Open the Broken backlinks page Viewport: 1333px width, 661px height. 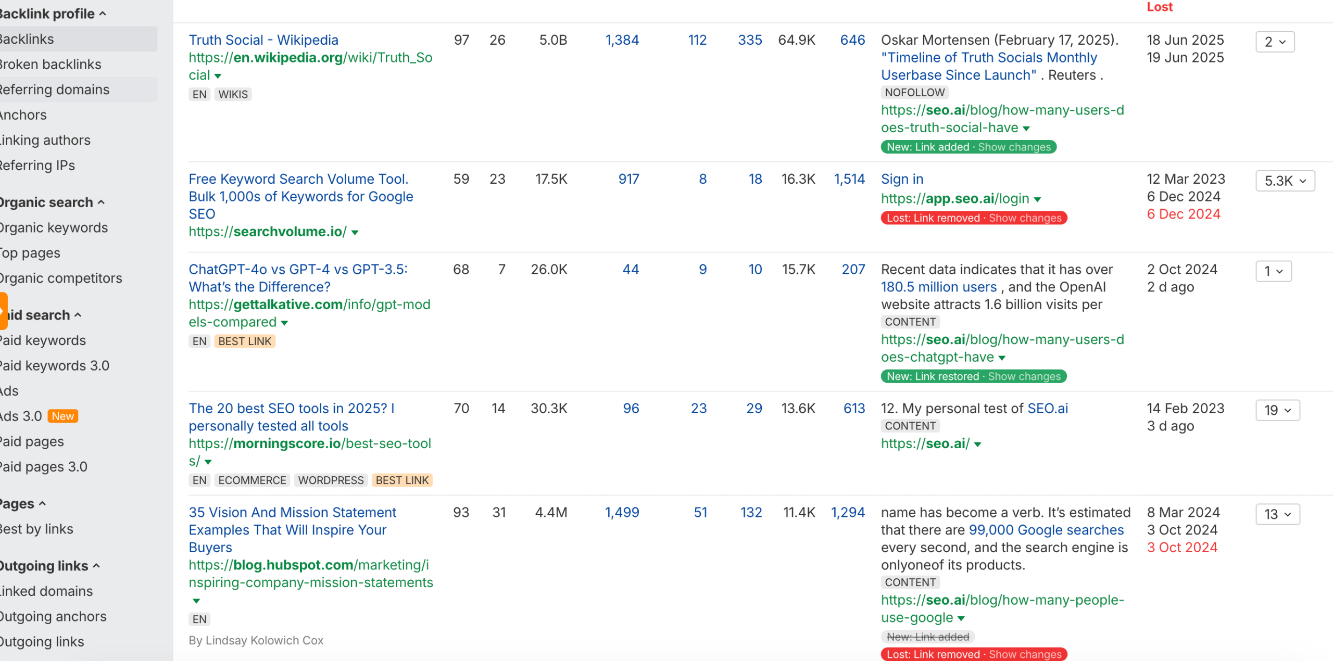click(50, 64)
